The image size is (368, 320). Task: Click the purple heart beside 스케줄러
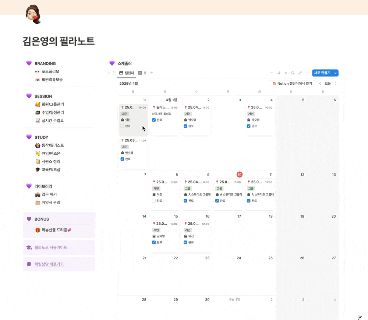coord(112,63)
